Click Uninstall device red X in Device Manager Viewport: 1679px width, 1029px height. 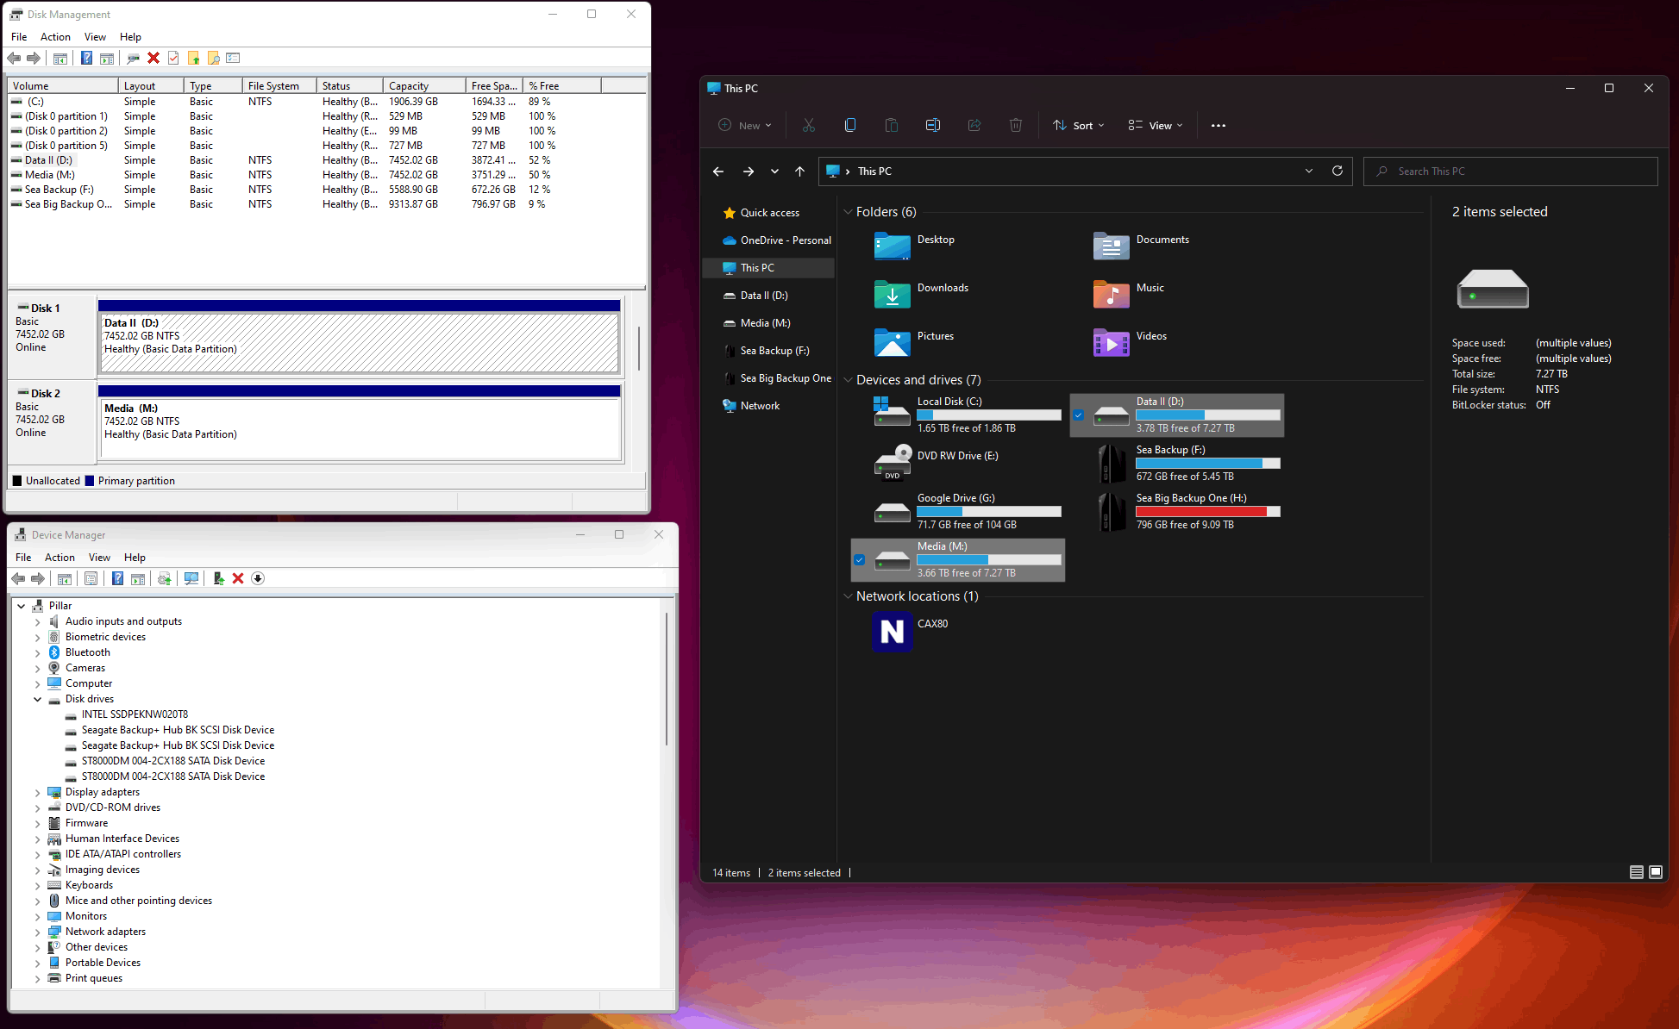point(238,578)
